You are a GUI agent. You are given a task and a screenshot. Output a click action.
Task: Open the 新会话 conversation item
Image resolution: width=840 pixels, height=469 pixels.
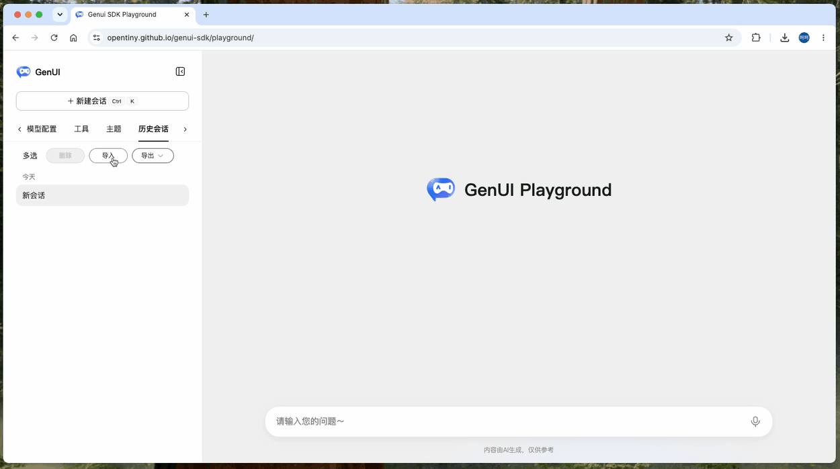coord(102,195)
